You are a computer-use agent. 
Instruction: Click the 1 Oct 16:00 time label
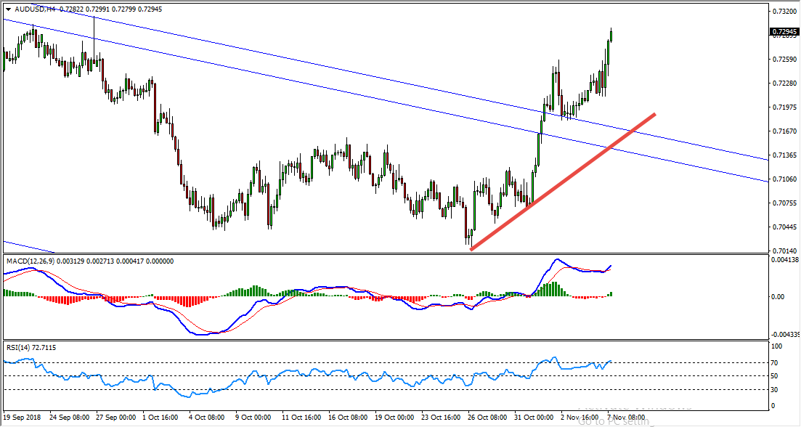click(160, 418)
